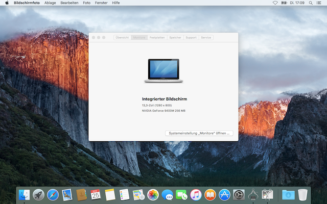Open Finder from the dock

(24, 194)
